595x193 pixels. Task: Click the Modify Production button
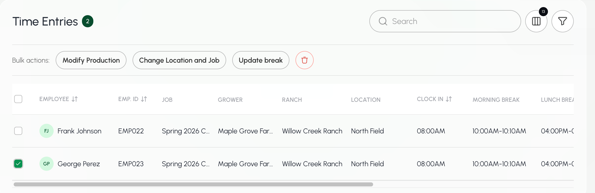[91, 60]
